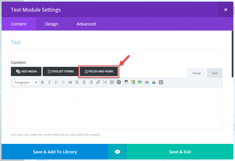This screenshot has height=161, width=235.
Task: Click the Toolset Forms button
Action: (x=60, y=71)
